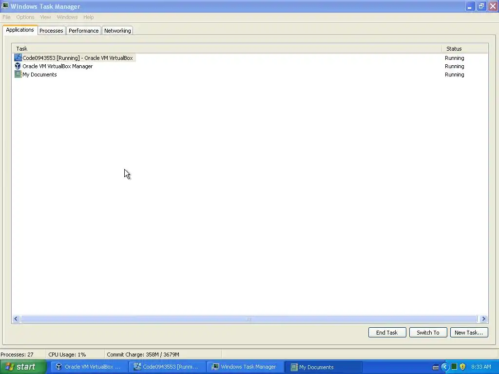Switch to the Performance tab
This screenshot has width=499, height=374.
[84, 31]
